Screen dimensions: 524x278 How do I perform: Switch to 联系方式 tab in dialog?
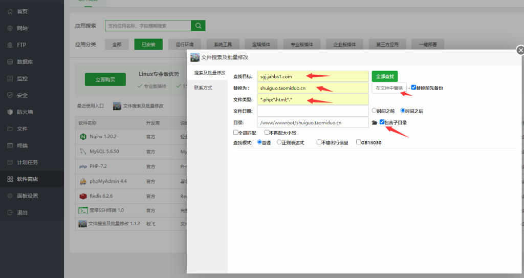(x=203, y=88)
